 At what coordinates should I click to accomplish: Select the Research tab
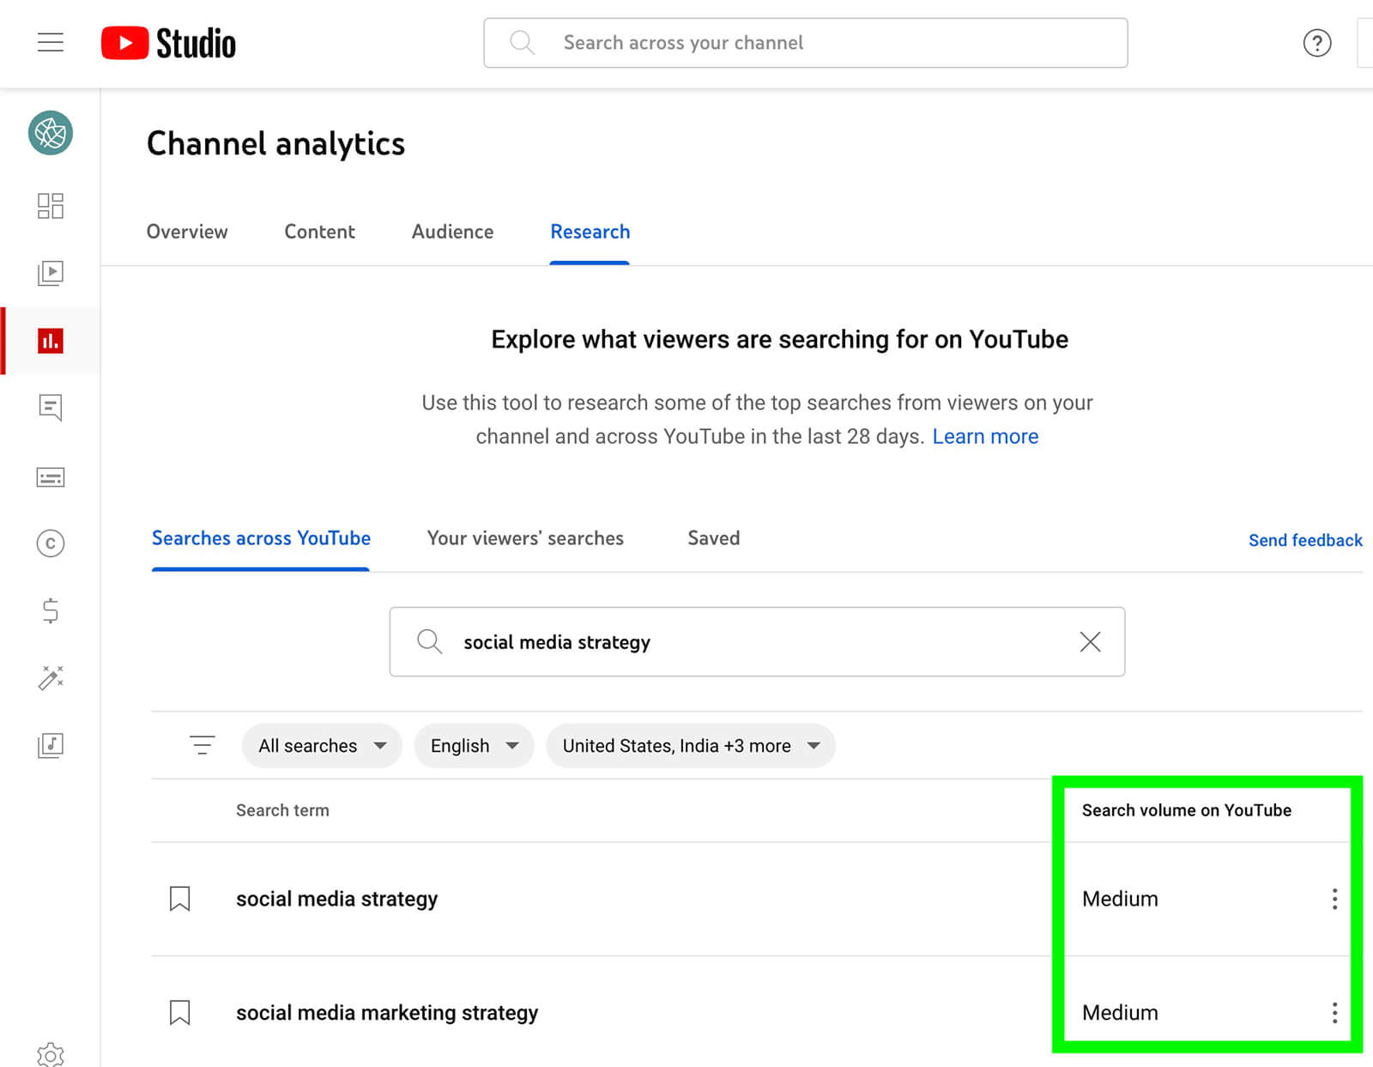pyautogui.click(x=590, y=232)
